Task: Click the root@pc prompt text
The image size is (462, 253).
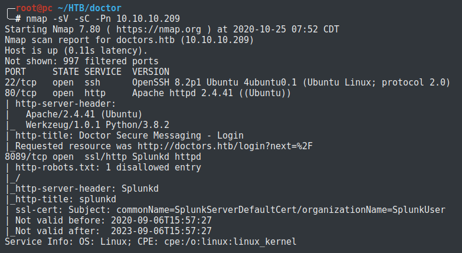Action: click(x=34, y=8)
